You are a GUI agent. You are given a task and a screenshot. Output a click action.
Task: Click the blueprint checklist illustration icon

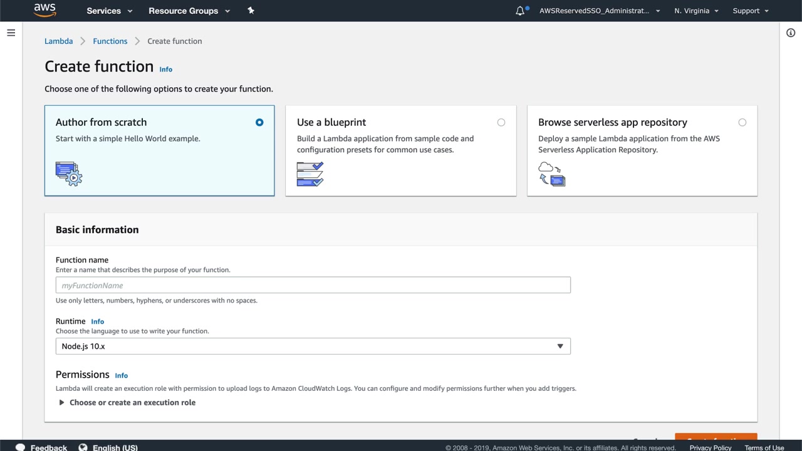(x=310, y=174)
